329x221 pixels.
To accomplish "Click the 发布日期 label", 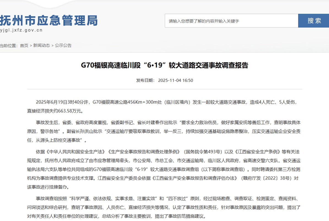I will point(145,80).
